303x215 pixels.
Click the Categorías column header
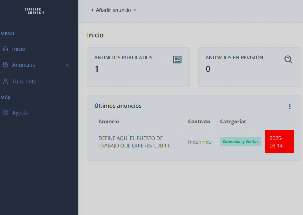tap(233, 122)
